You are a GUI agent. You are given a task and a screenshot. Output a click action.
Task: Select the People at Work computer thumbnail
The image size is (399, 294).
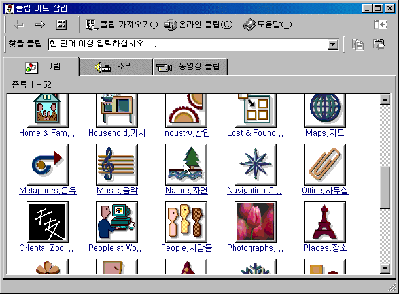click(x=117, y=222)
